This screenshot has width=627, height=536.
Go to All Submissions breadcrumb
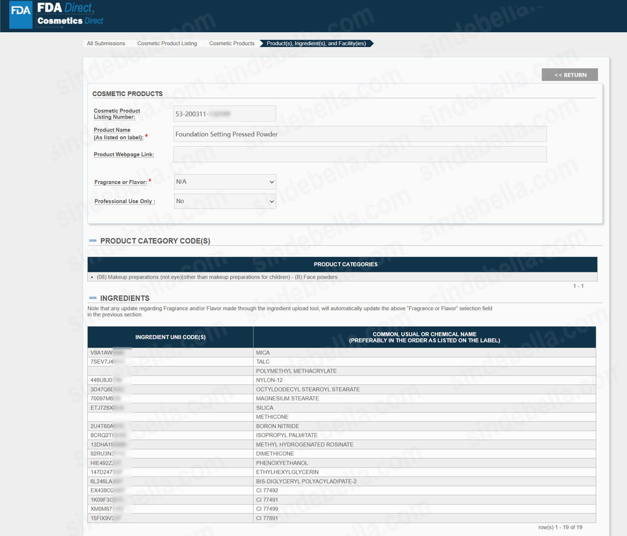tap(106, 43)
